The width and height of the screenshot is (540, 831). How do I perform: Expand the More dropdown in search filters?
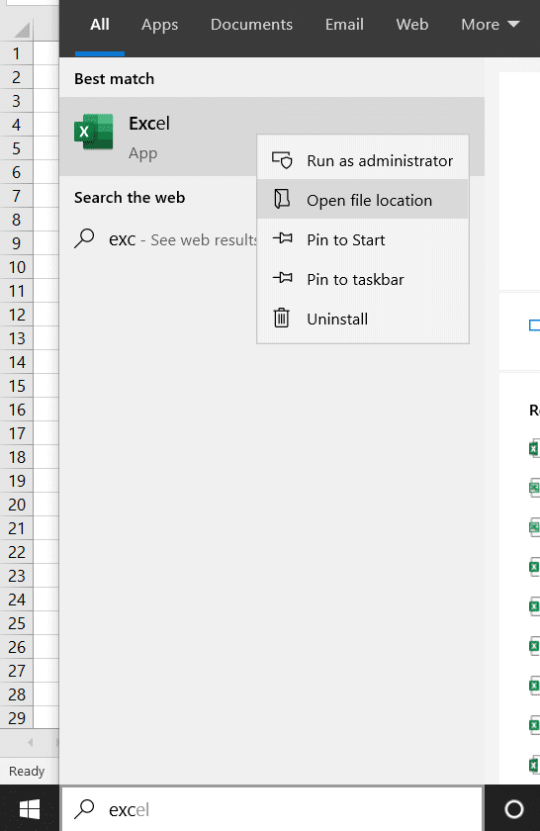coord(490,25)
